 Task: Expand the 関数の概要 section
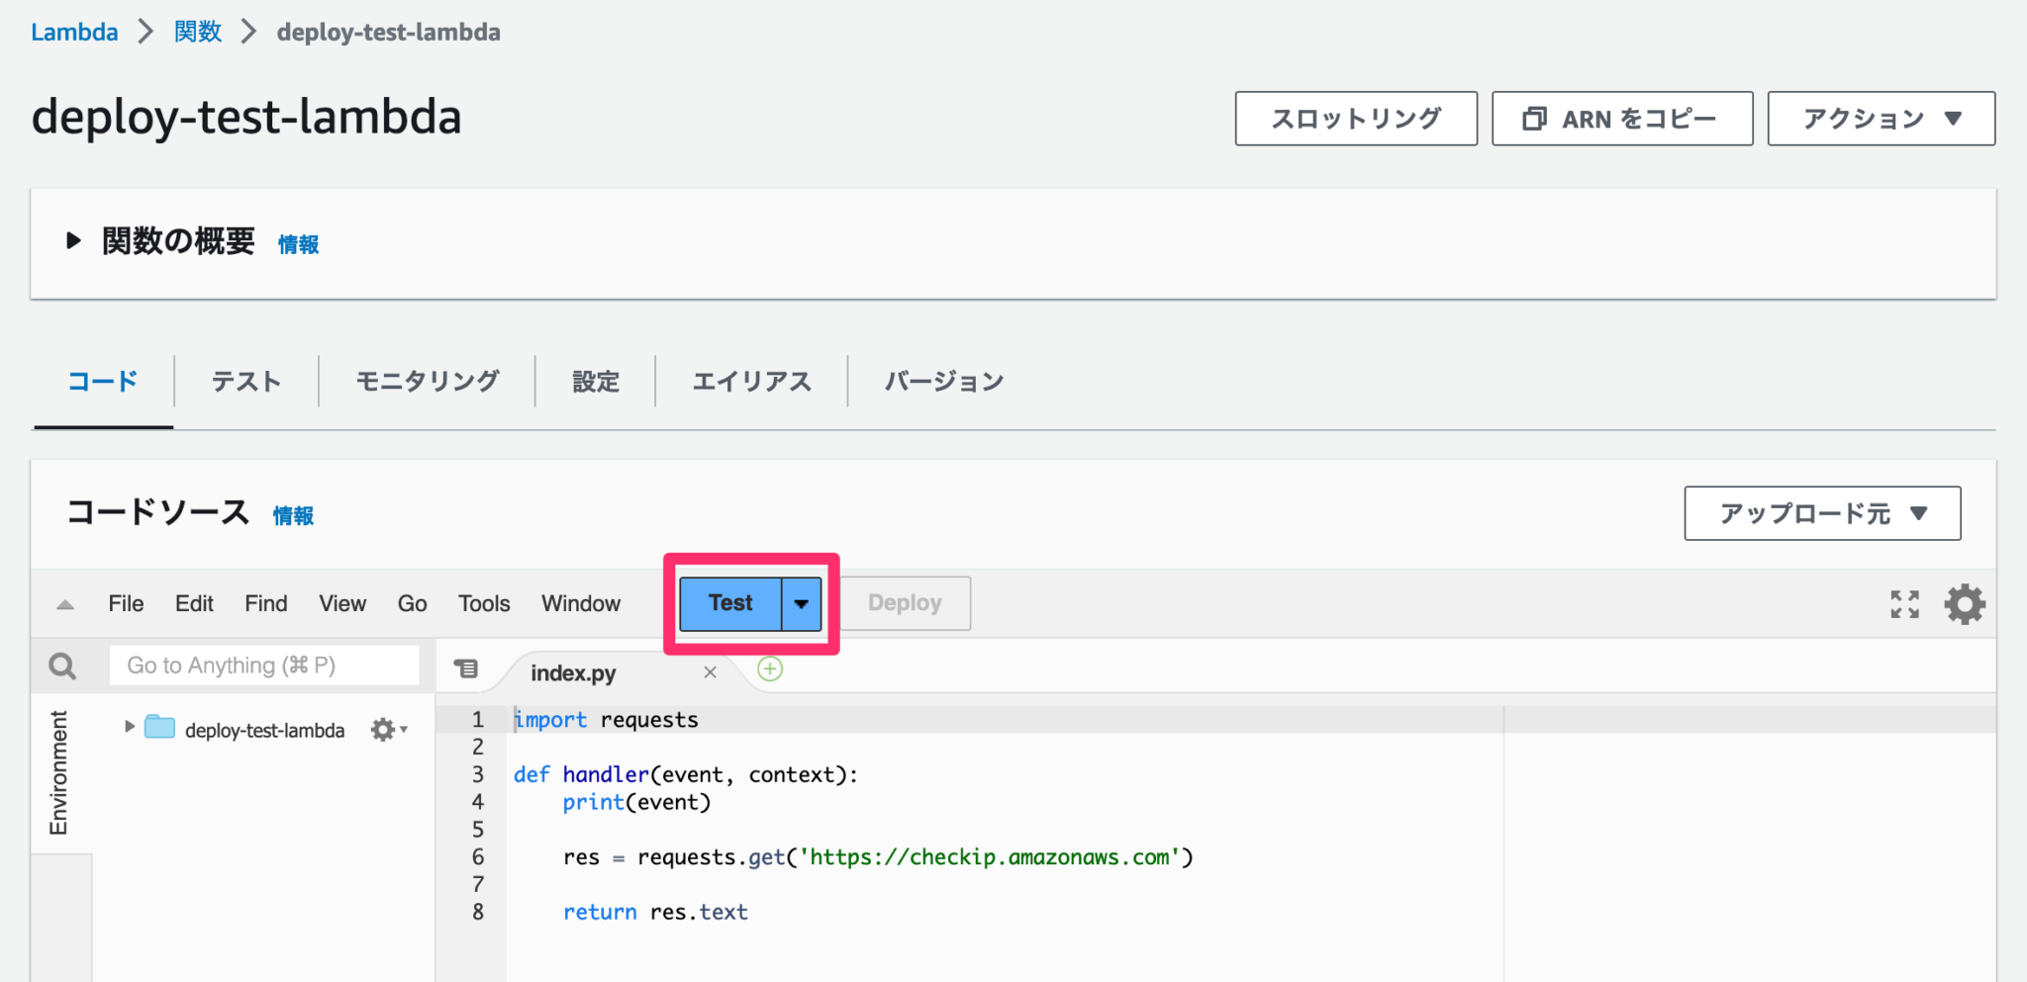coord(72,238)
